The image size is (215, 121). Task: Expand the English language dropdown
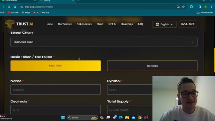point(164,24)
